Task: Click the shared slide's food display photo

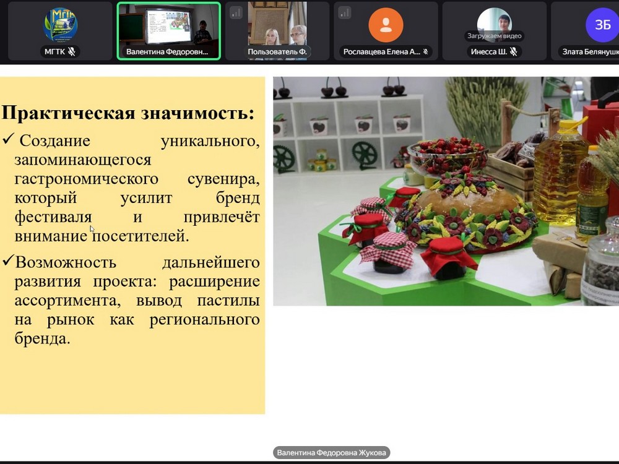Action: (x=446, y=191)
